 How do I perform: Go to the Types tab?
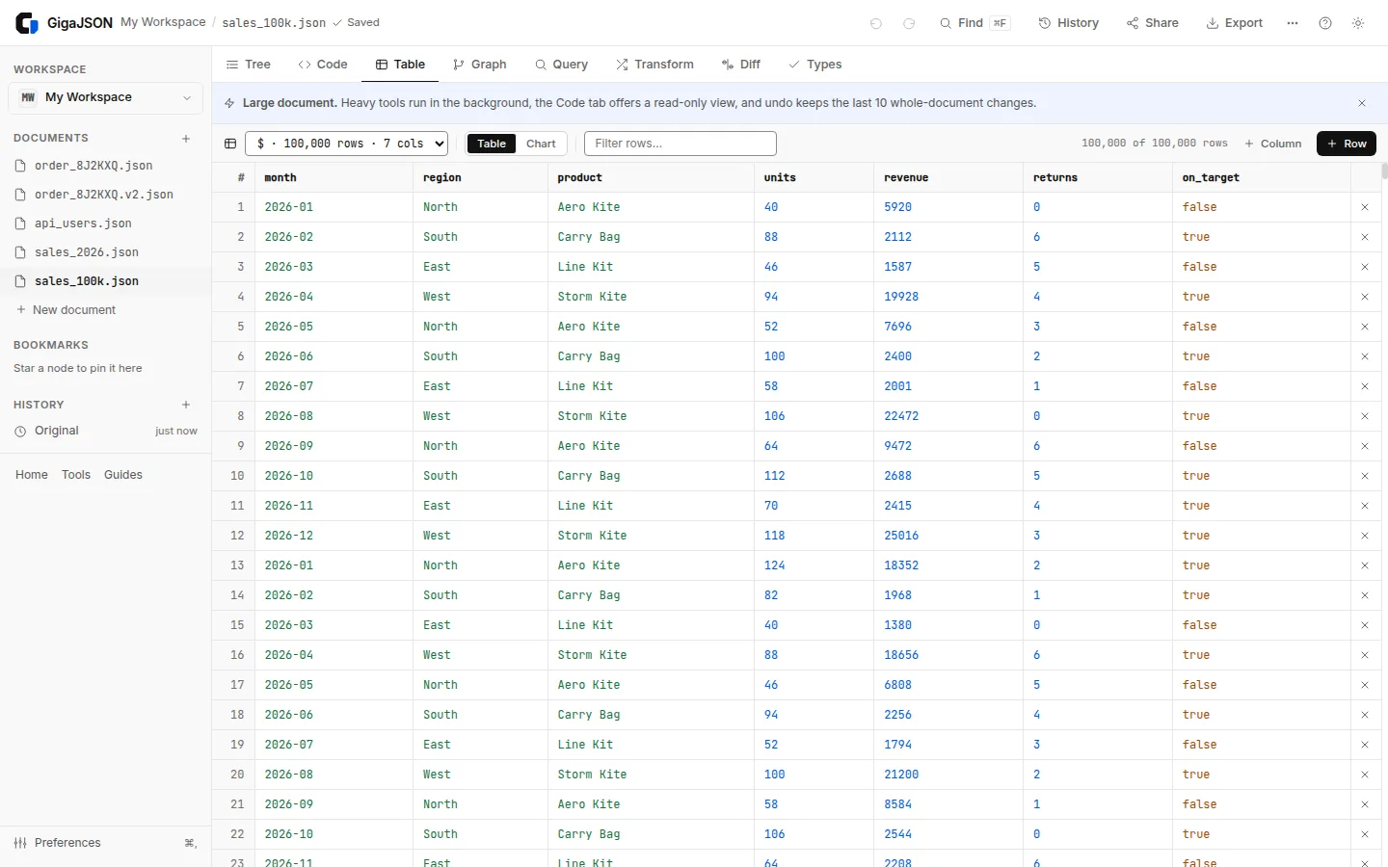click(x=815, y=65)
